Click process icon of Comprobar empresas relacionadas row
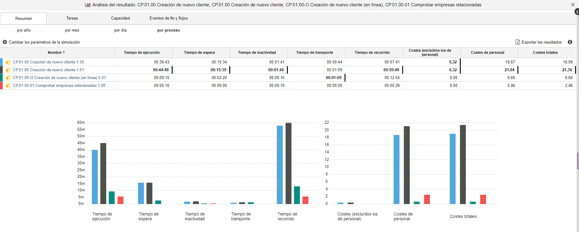 tap(8, 86)
